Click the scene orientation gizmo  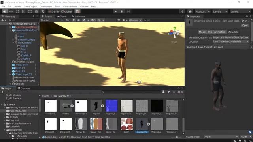(x=174, y=32)
